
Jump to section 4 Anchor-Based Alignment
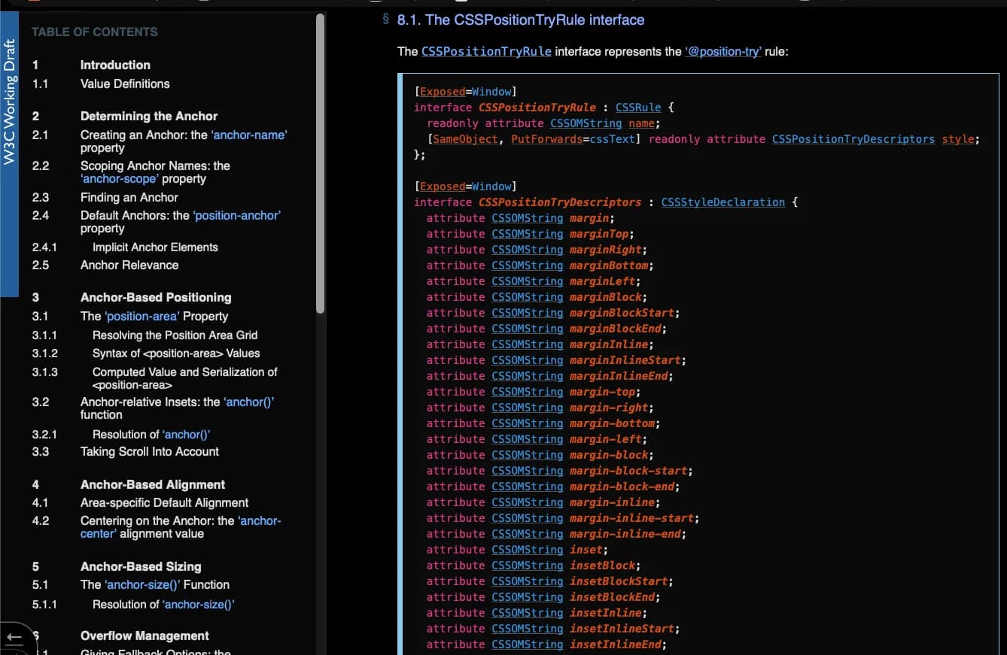click(x=153, y=484)
